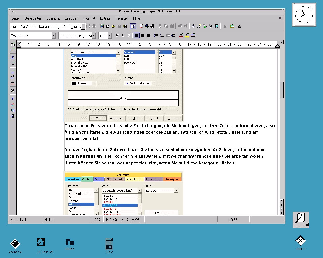
Task: Click the Cut scissors icon
Action: [160, 26]
